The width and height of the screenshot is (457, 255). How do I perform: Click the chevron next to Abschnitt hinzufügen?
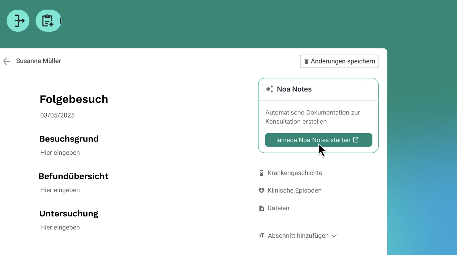click(334, 236)
